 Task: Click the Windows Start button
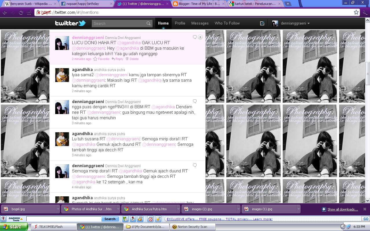point(14,227)
